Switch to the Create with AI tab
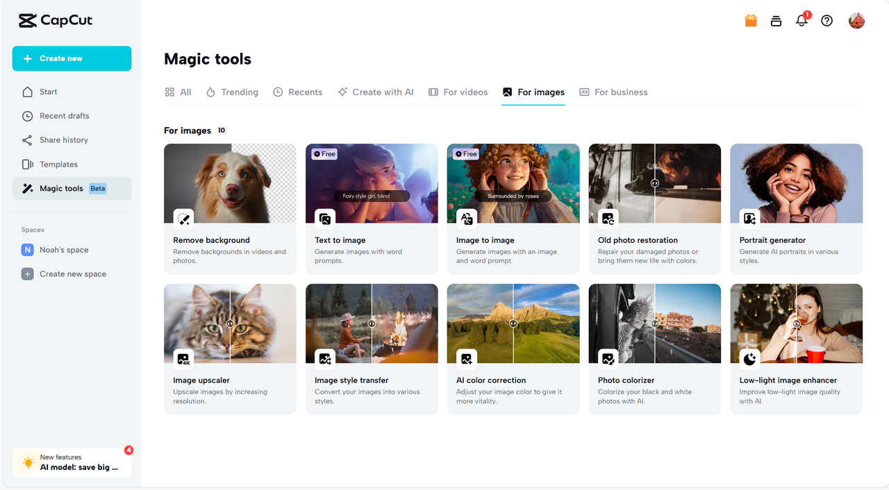Screen dimensions: 889x490 point(375,92)
